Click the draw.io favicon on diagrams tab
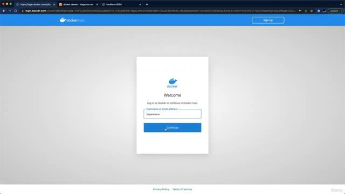345x194 pixels. (x=60, y=4)
